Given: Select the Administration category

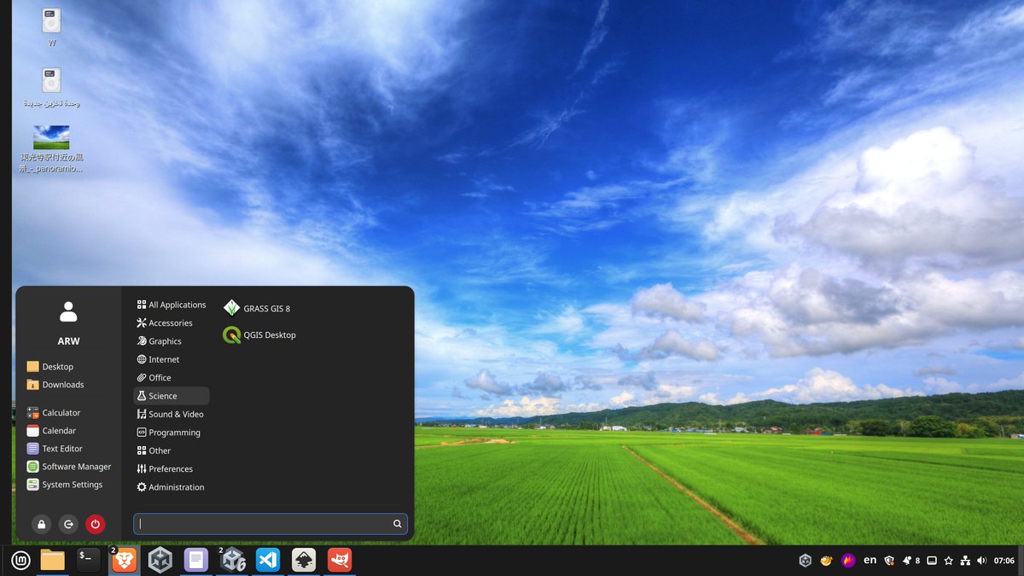Looking at the screenshot, I should coord(172,487).
